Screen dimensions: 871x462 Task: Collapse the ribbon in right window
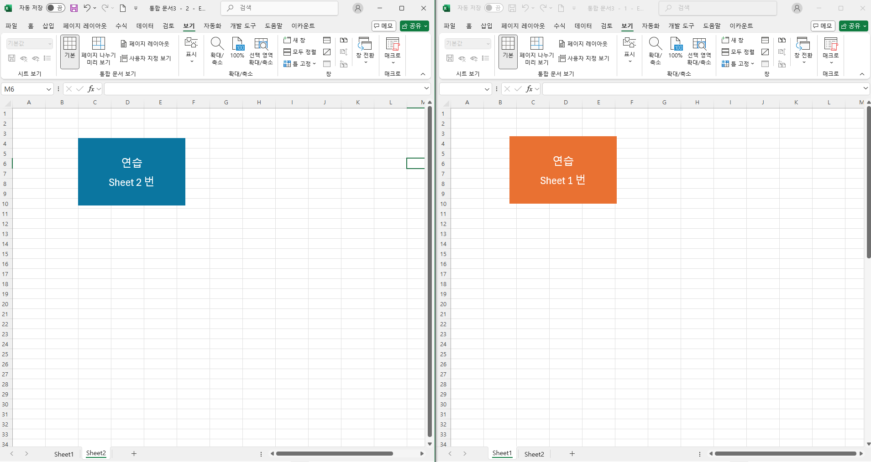tap(862, 74)
